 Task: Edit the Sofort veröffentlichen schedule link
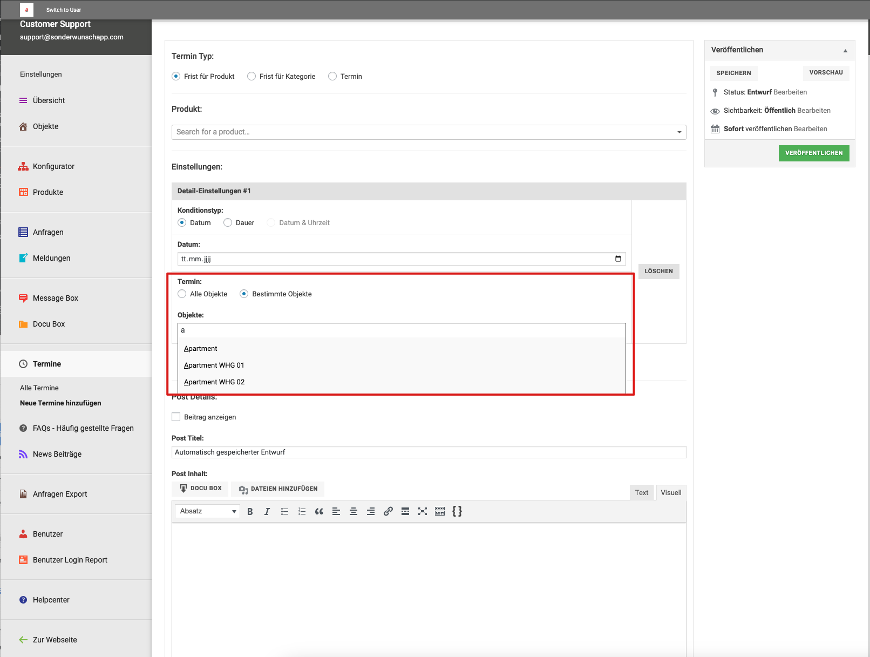pyautogui.click(x=811, y=129)
